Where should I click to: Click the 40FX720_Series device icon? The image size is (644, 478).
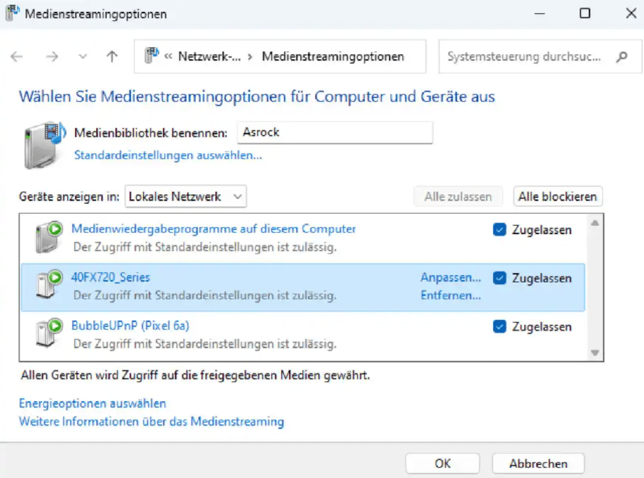(47, 284)
